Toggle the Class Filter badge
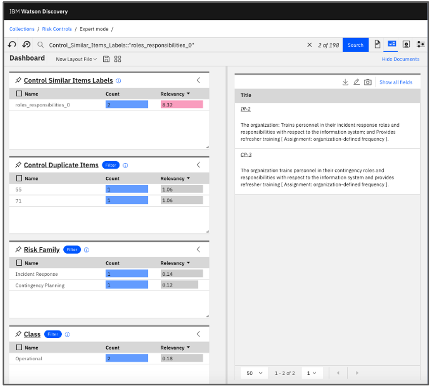Image resolution: width=431 pixels, height=388 pixels. pos(53,334)
